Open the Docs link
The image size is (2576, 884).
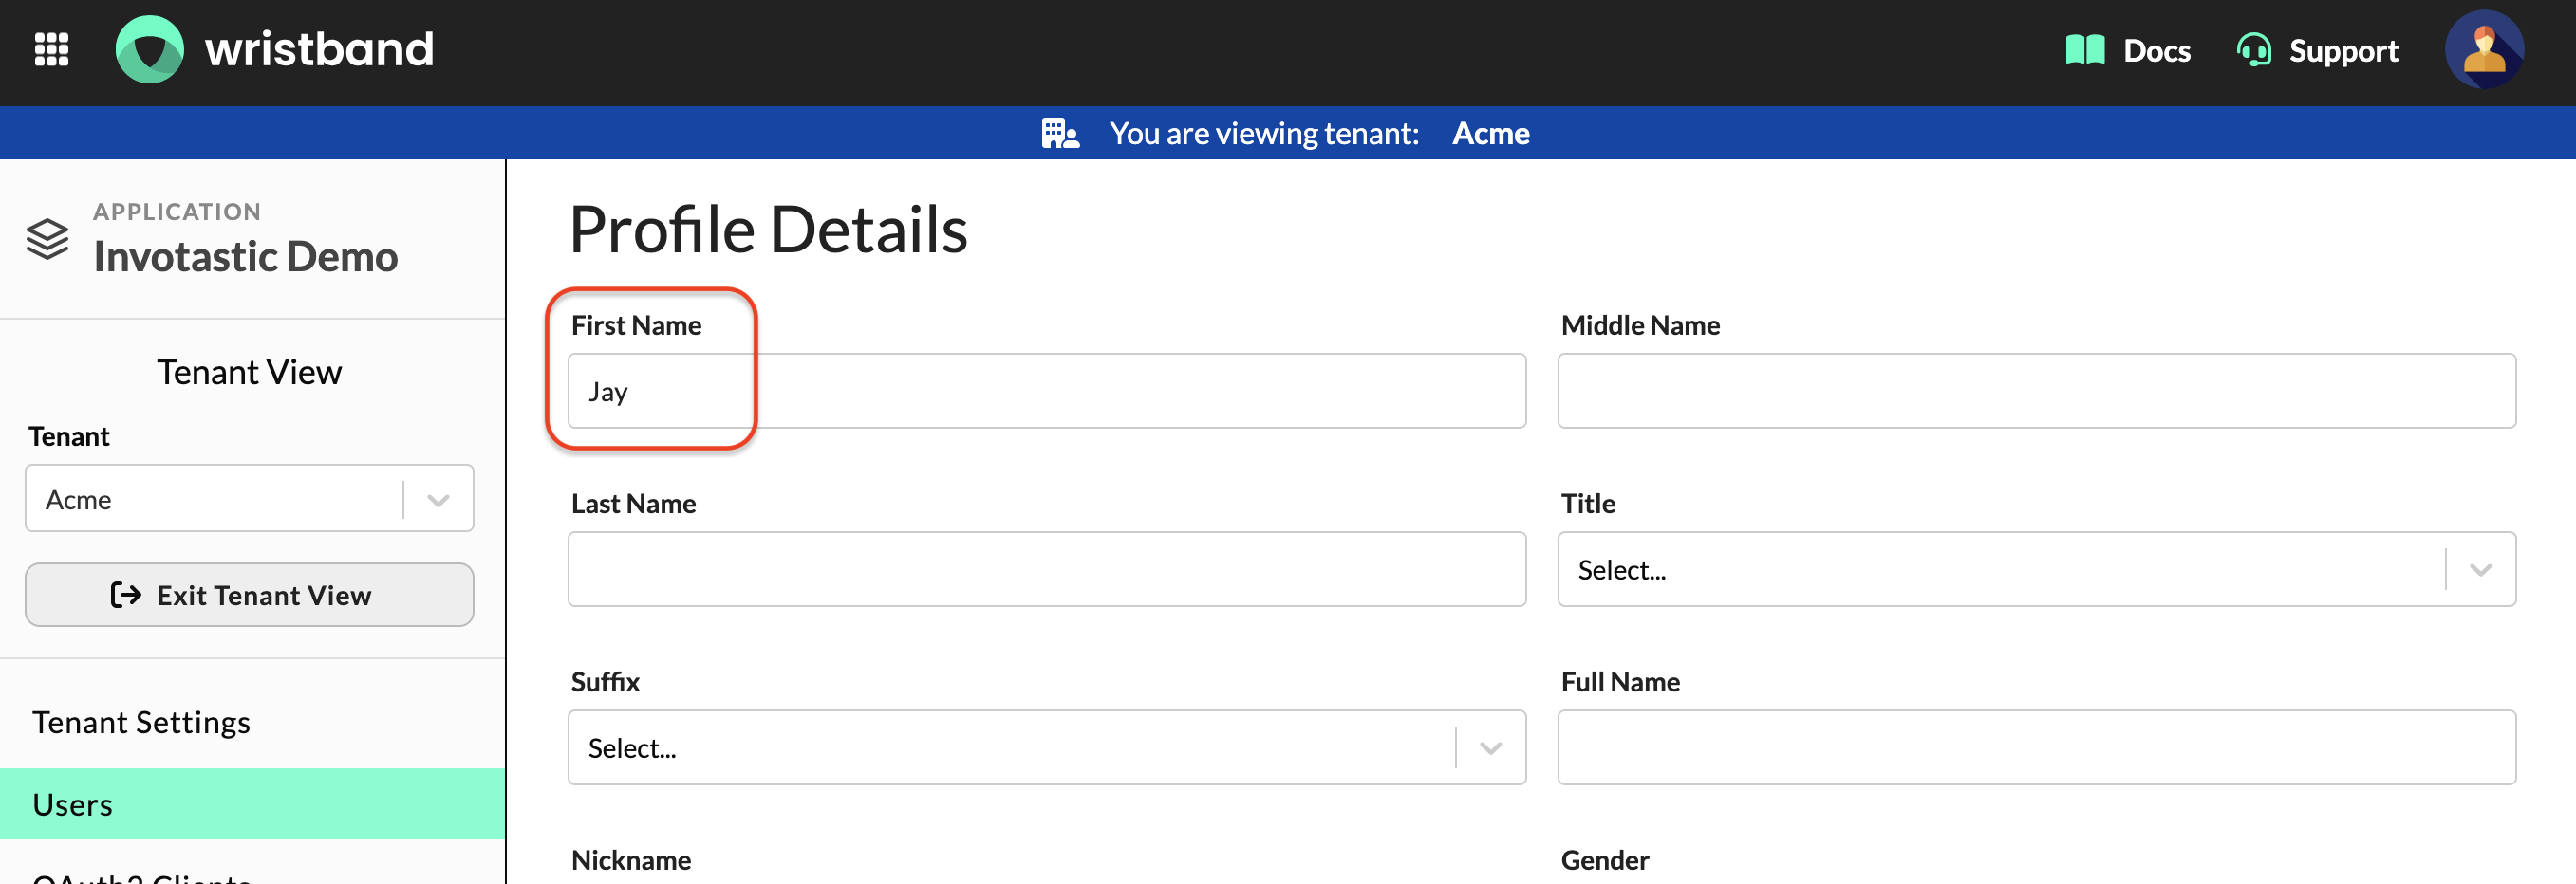pyautogui.click(x=2128, y=50)
